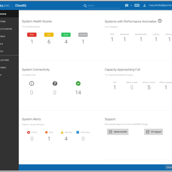
Task: Click the Bandwidth anomaly count
Action: coord(125,39)
